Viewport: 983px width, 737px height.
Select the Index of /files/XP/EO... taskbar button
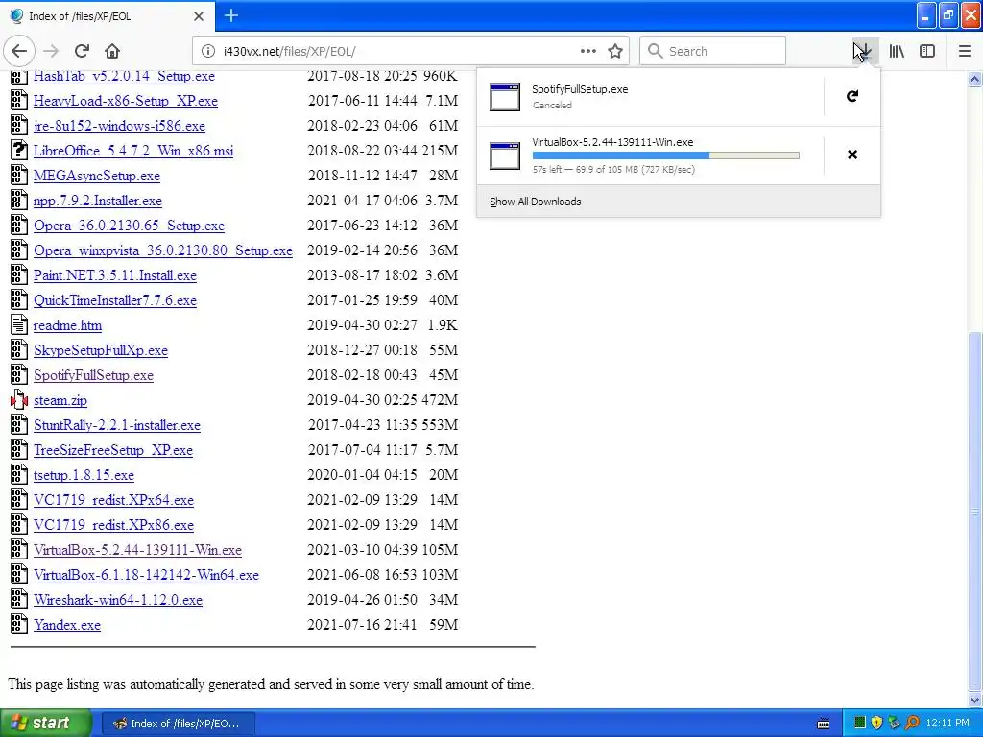pyautogui.click(x=178, y=724)
